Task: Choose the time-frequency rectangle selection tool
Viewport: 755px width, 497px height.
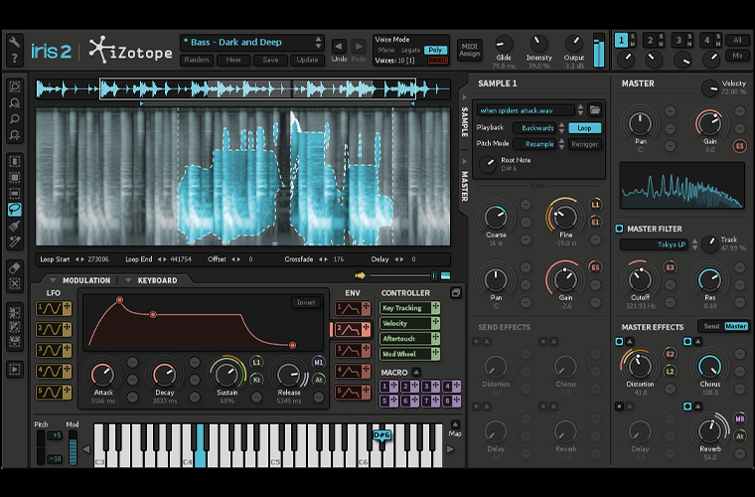Action: pyautogui.click(x=15, y=177)
